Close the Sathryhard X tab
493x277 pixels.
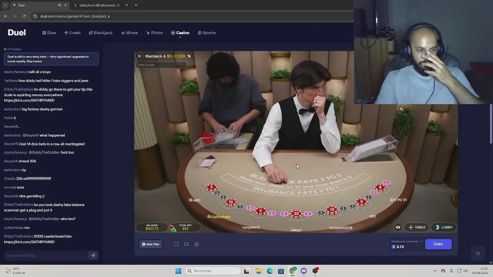tap(127, 5)
